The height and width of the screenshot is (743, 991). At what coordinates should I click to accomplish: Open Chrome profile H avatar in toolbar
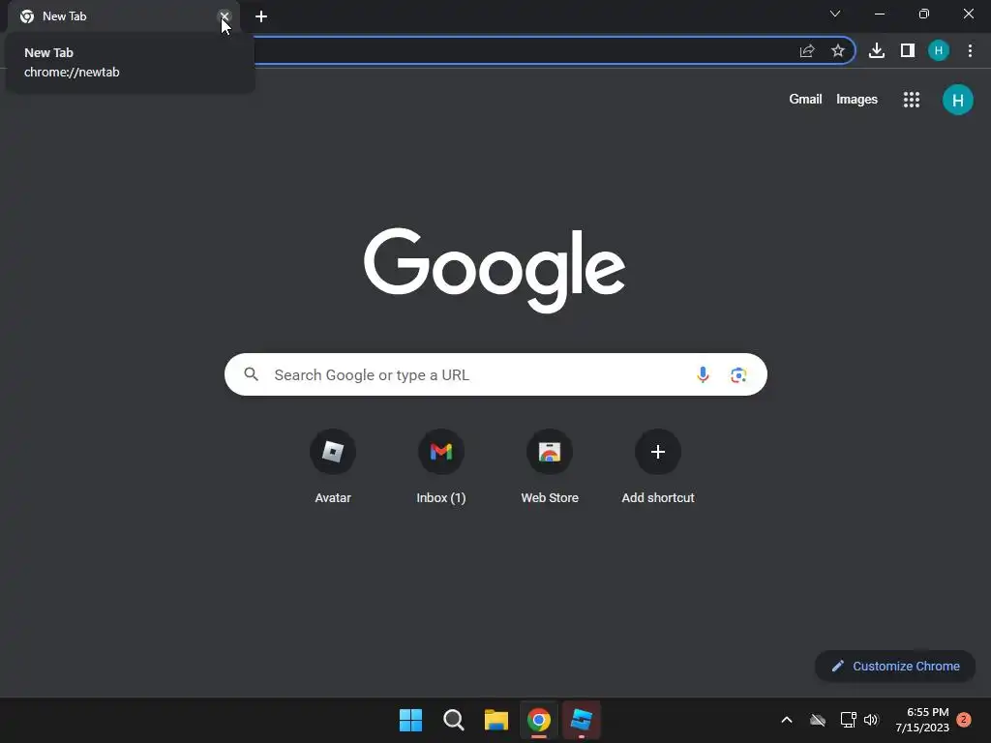tap(939, 50)
